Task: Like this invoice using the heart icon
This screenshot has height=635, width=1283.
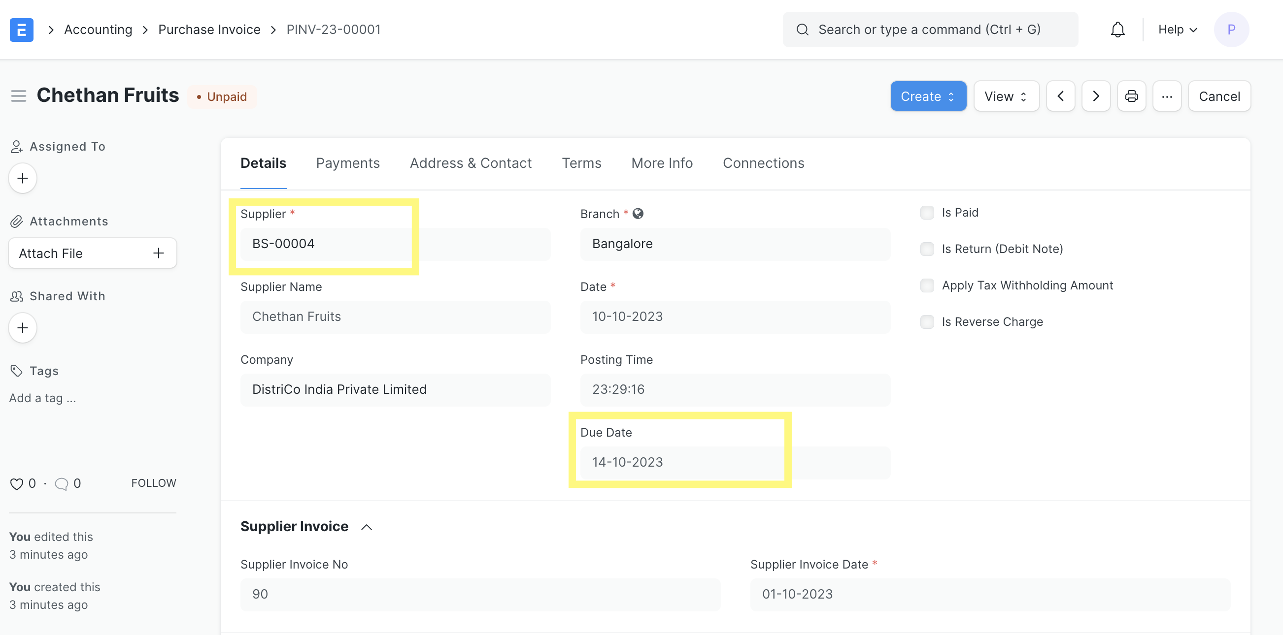Action: [x=16, y=483]
